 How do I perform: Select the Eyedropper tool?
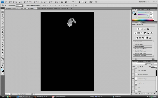3,24
